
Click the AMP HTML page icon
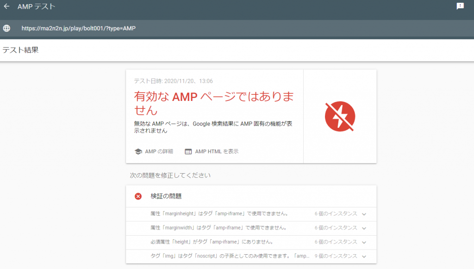click(188, 151)
